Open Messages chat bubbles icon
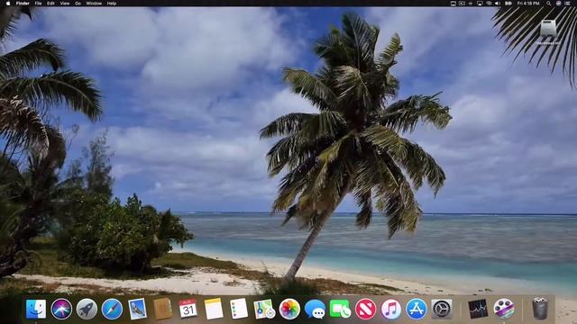 [x=315, y=309]
